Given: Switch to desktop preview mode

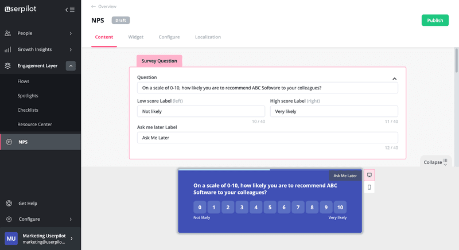Looking at the screenshot, I should pos(369,175).
